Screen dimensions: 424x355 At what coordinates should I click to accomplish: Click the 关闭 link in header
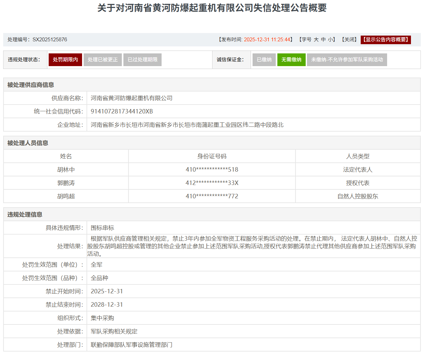pyautogui.click(x=349, y=40)
